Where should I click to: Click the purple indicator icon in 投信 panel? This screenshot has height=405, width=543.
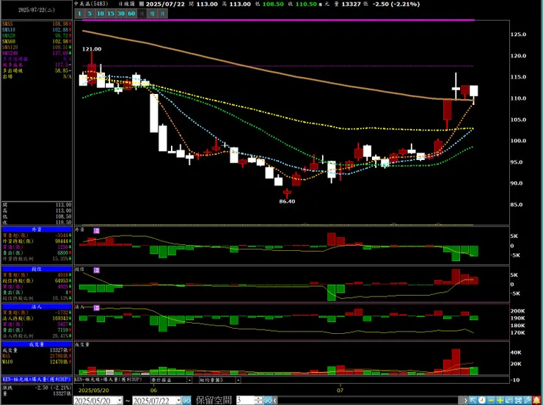click(x=97, y=270)
